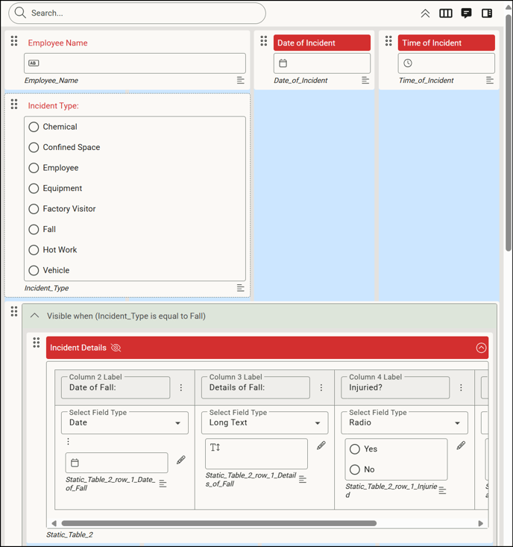Select the Factory Visitor radio option

click(x=34, y=209)
